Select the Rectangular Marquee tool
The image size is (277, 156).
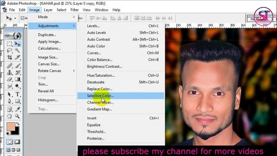click(10, 44)
